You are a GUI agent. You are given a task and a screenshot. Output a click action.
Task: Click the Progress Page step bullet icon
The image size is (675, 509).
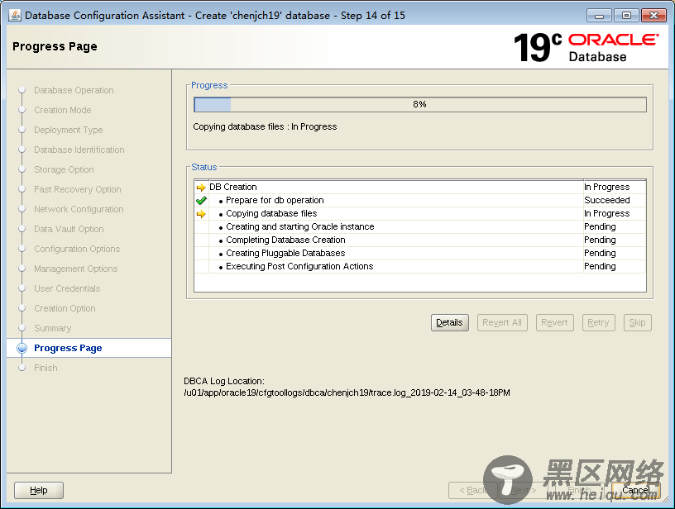[22, 348]
